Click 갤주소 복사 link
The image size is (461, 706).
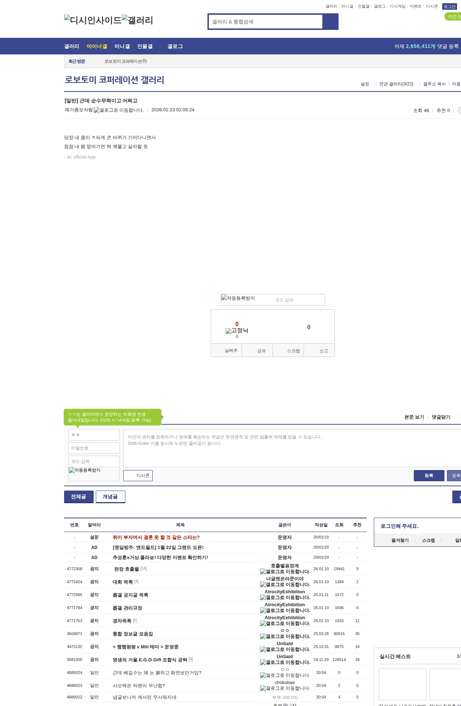[x=434, y=84]
